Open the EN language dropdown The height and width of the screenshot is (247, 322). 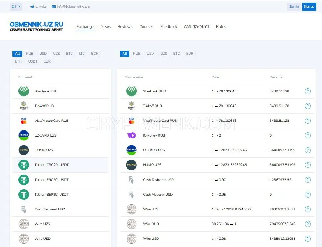[x=16, y=6]
